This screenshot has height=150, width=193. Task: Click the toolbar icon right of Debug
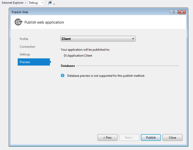[x=50, y=3]
